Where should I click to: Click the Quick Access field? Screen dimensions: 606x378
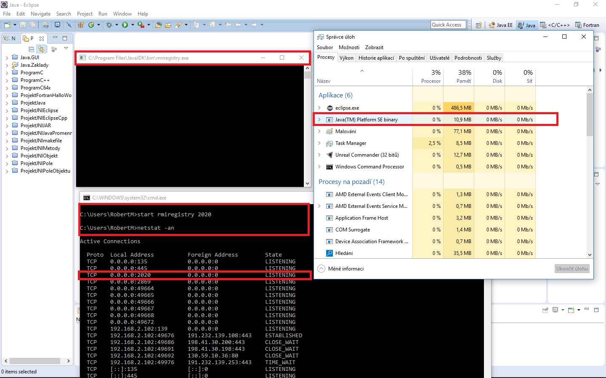click(x=447, y=24)
